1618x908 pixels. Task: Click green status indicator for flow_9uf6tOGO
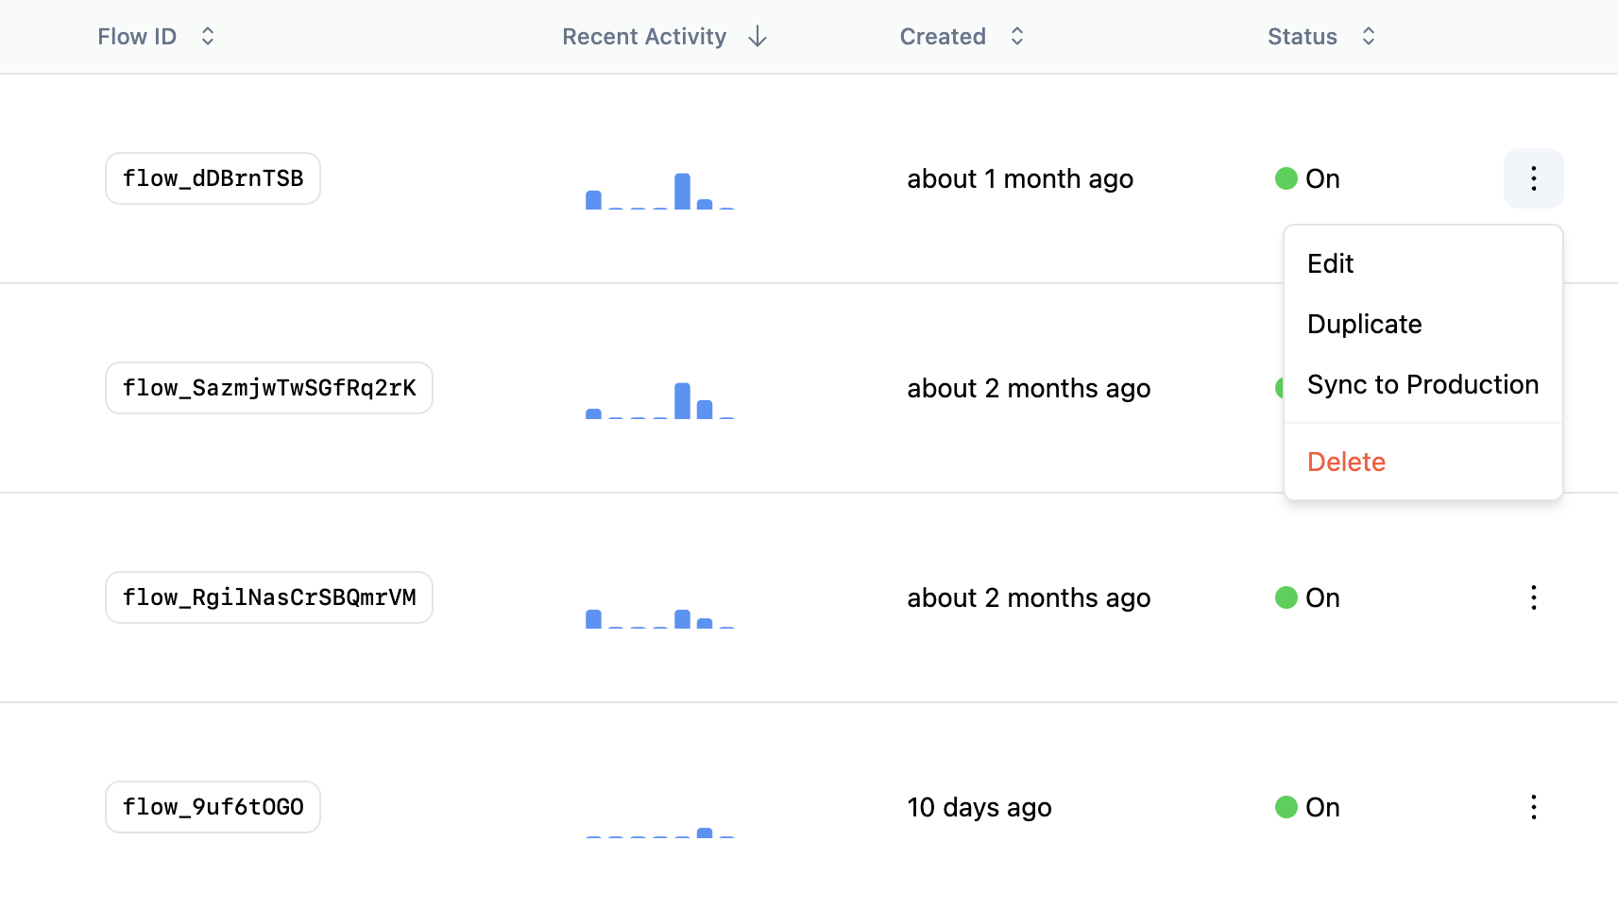click(1286, 807)
